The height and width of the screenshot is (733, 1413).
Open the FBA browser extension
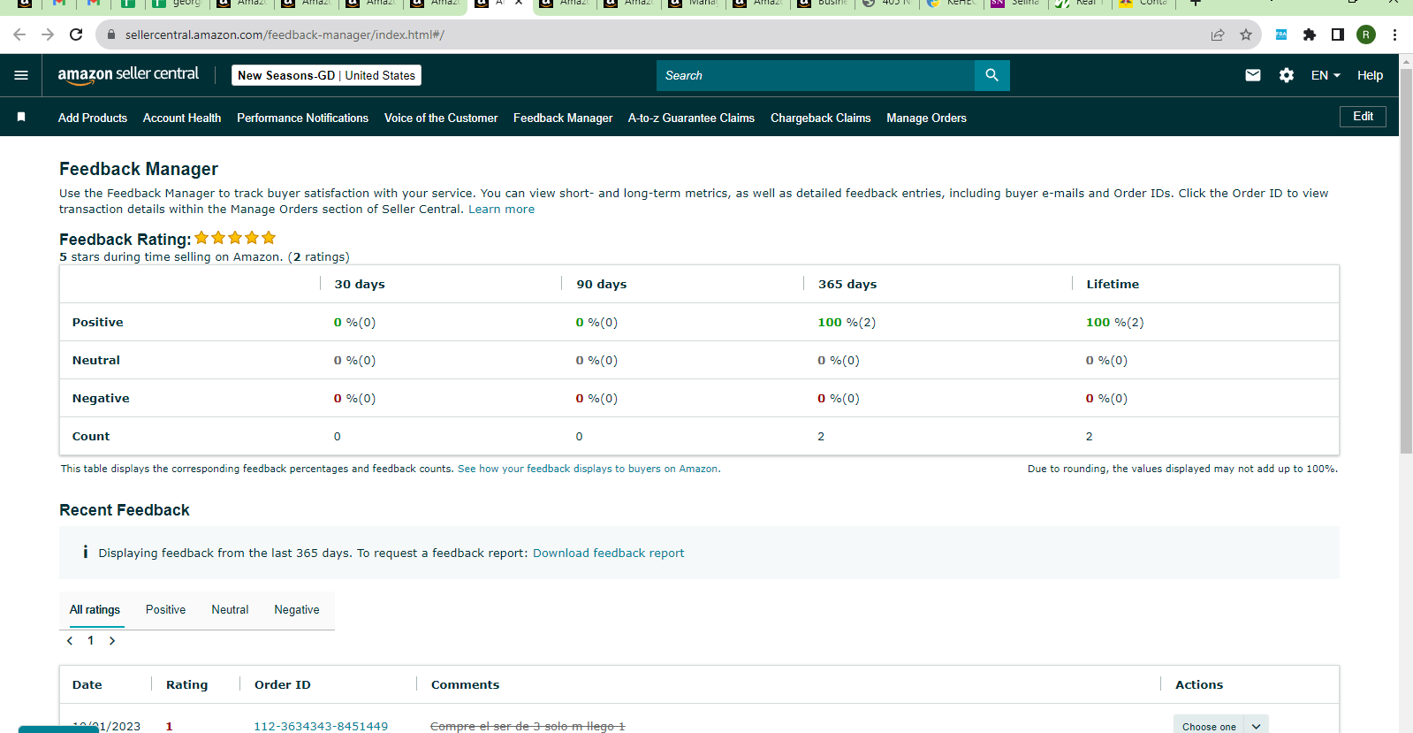tap(1281, 34)
